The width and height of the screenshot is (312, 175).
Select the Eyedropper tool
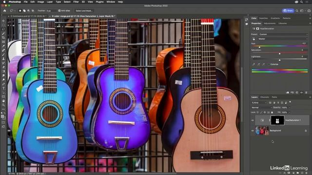[3, 46]
